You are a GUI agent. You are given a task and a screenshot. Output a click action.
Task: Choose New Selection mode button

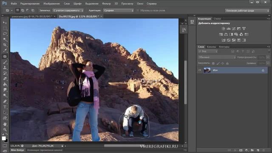pyautogui.click(x=17, y=10)
